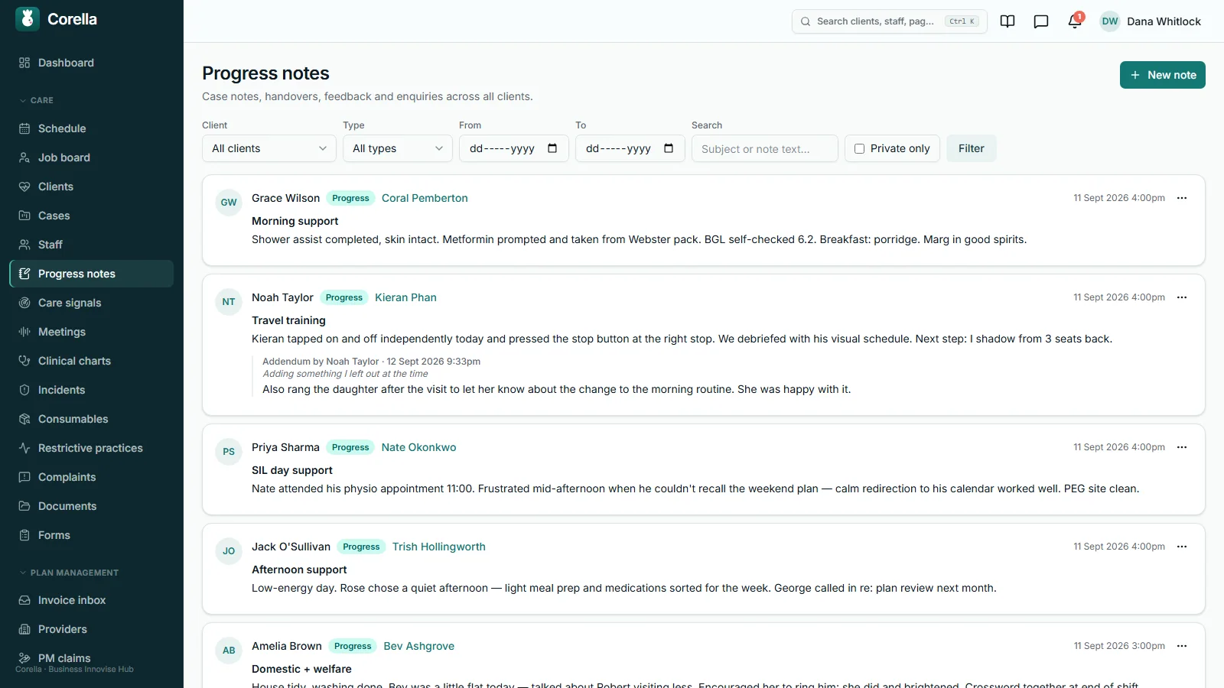Open more options for Priya Sharma note
This screenshot has width=1224, height=688.
pyautogui.click(x=1182, y=447)
